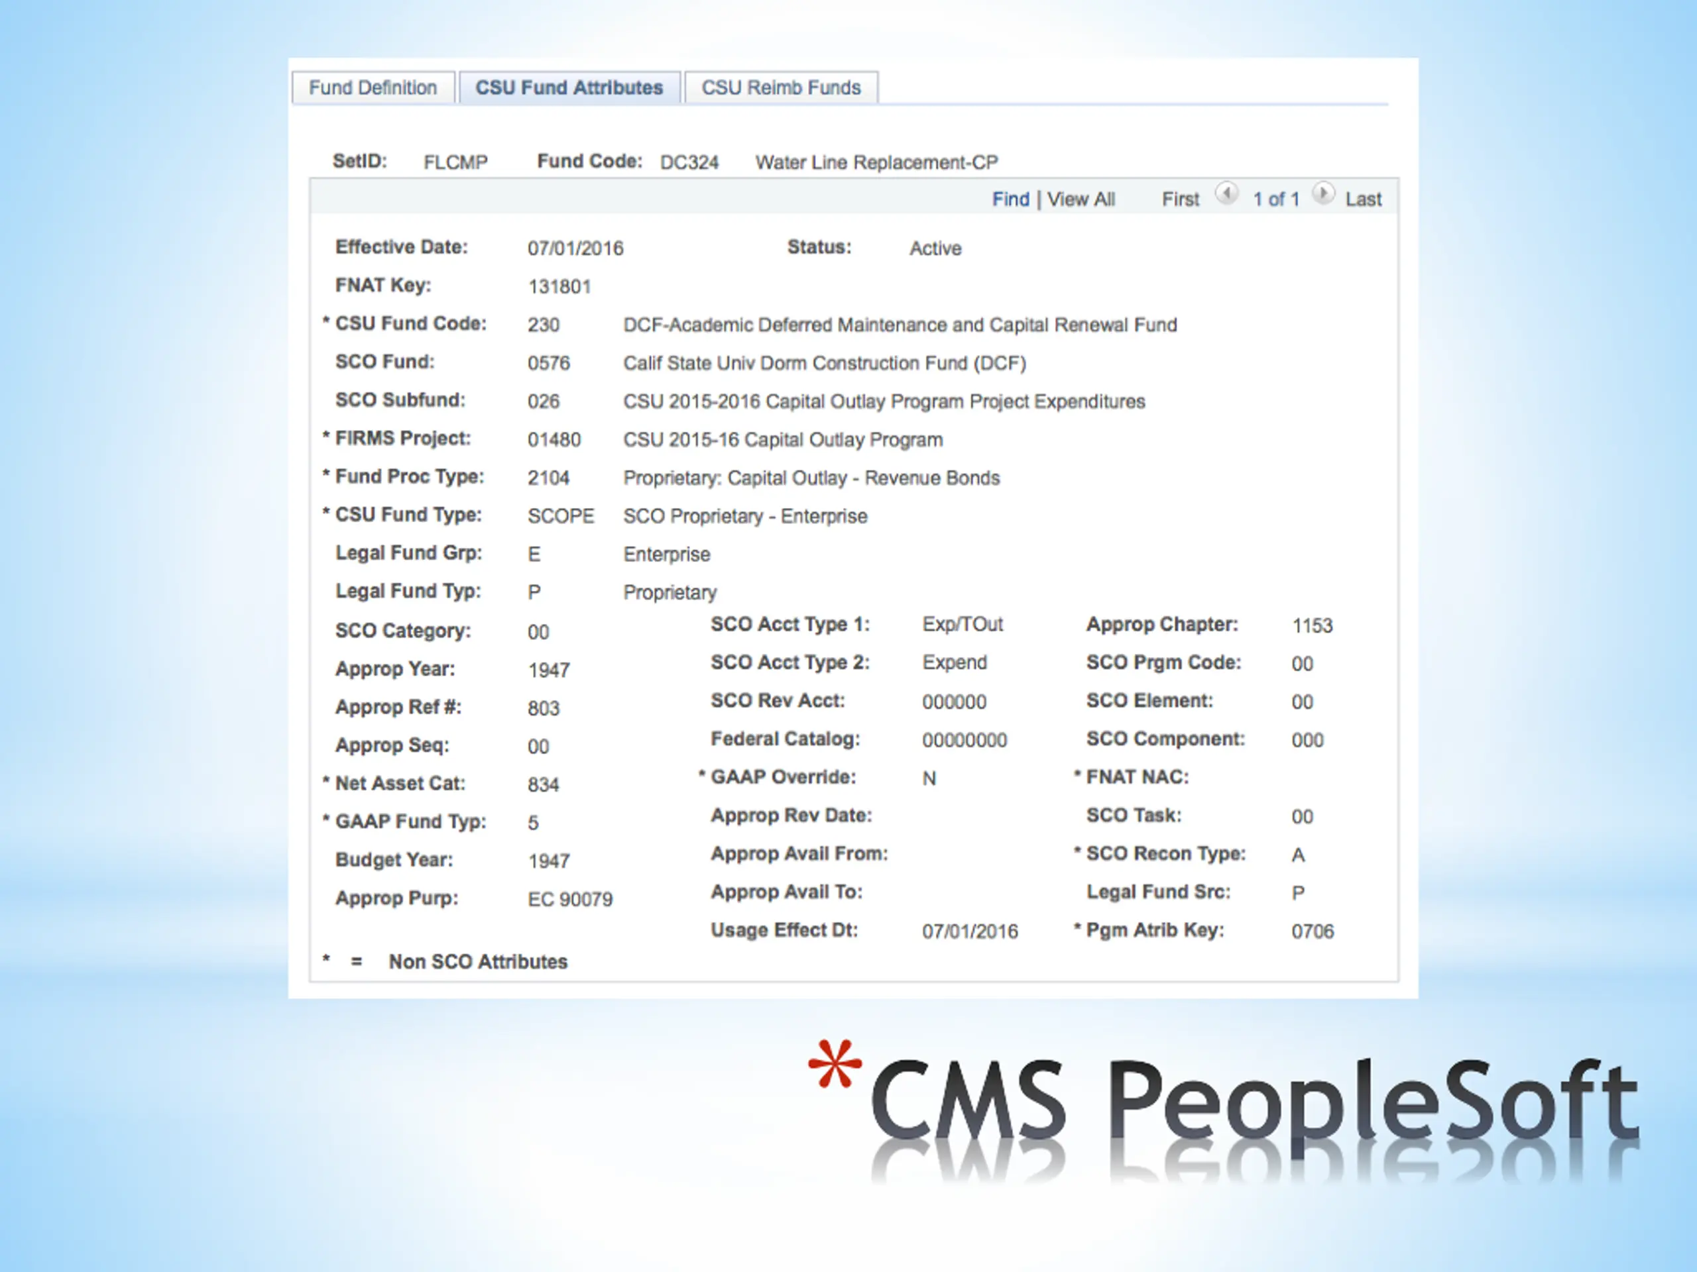Viewport: 1697px width, 1272px height.
Task: Select SCO Recon Type value A
Action: coord(1298,856)
